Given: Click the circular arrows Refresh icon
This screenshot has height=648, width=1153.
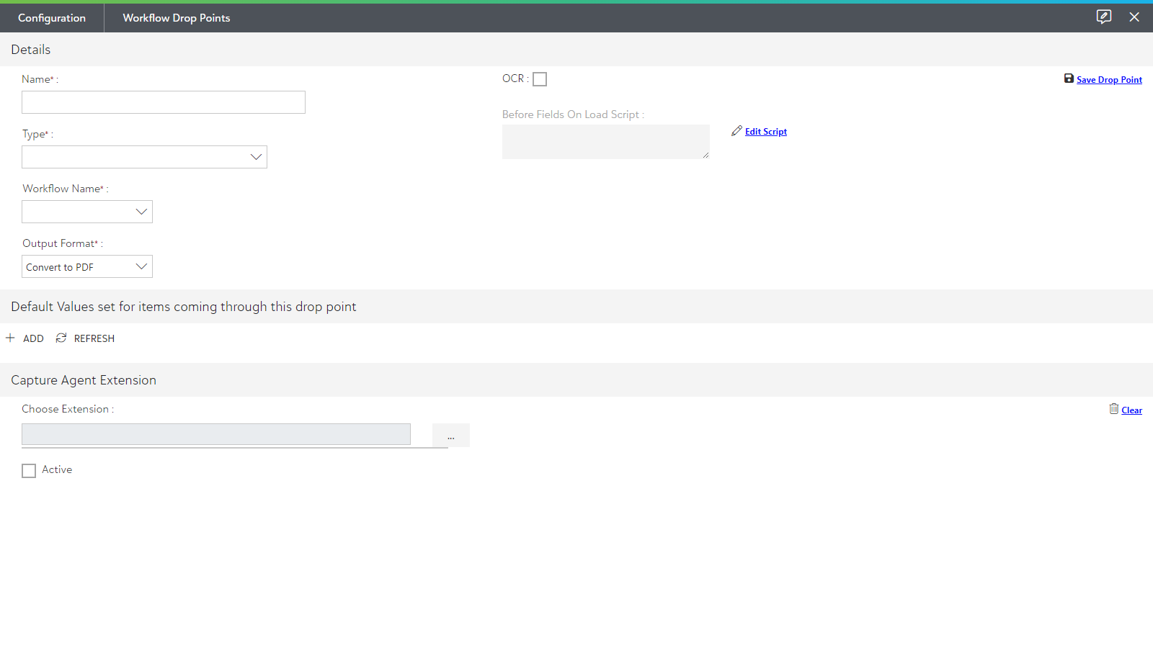Looking at the screenshot, I should (x=61, y=338).
